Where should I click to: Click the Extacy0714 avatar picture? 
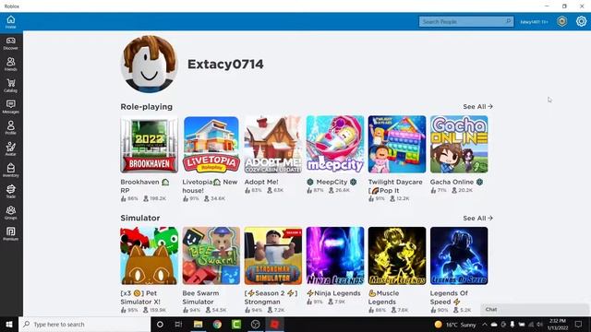pyautogui.click(x=150, y=65)
